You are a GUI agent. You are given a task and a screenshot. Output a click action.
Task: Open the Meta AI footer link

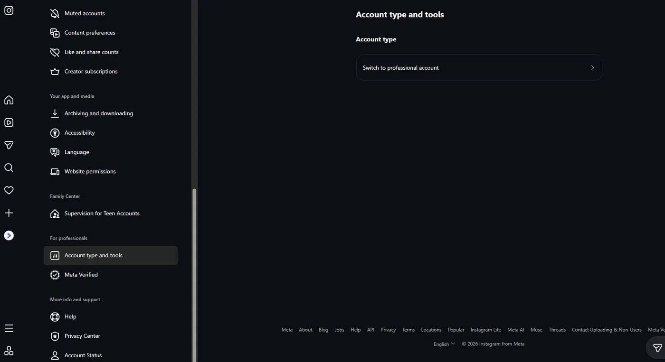[516, 330]
